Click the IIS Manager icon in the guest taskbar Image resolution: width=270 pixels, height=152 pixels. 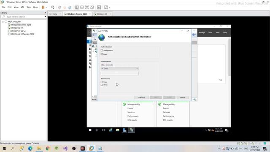132,130
